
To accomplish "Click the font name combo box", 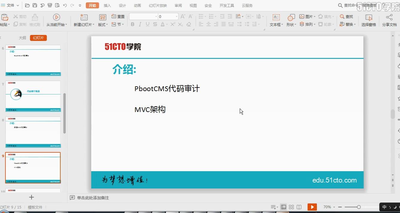I will pos(143,17).
